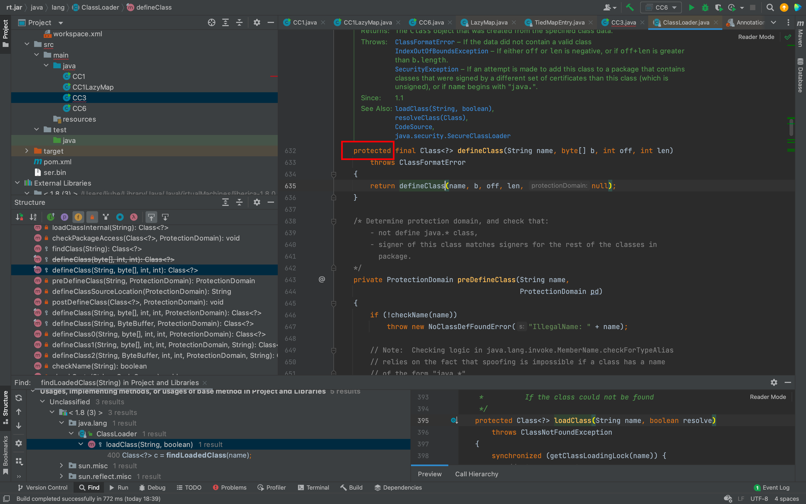This screenshot has height=504, width=806.
Task: Go to previous find occurrence arrow
Action: [x=19, y=412]
